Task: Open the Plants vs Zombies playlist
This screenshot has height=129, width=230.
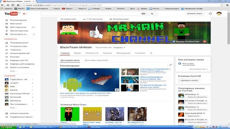Action: tap(19, 67)
